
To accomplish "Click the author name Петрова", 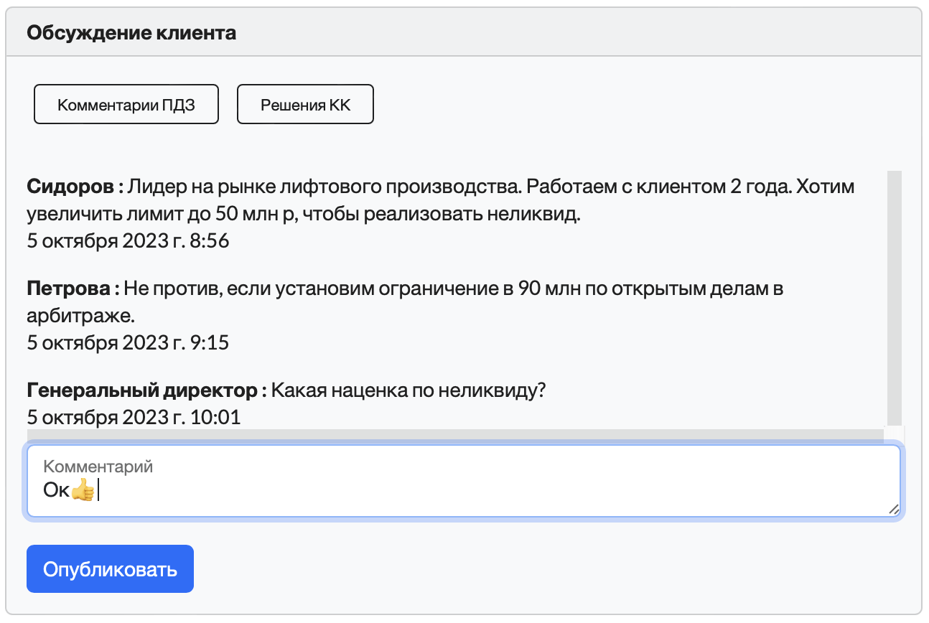I will coord(69,289).
